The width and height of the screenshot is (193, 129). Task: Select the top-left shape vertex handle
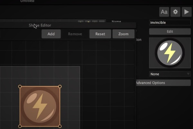(20, 86)
